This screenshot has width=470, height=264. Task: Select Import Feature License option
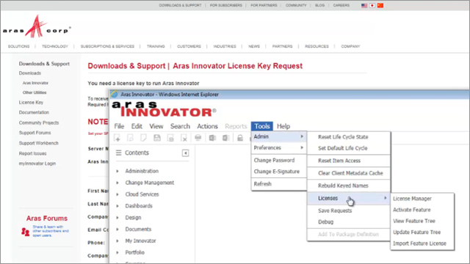pyautogui.click(x=419, y=243)
